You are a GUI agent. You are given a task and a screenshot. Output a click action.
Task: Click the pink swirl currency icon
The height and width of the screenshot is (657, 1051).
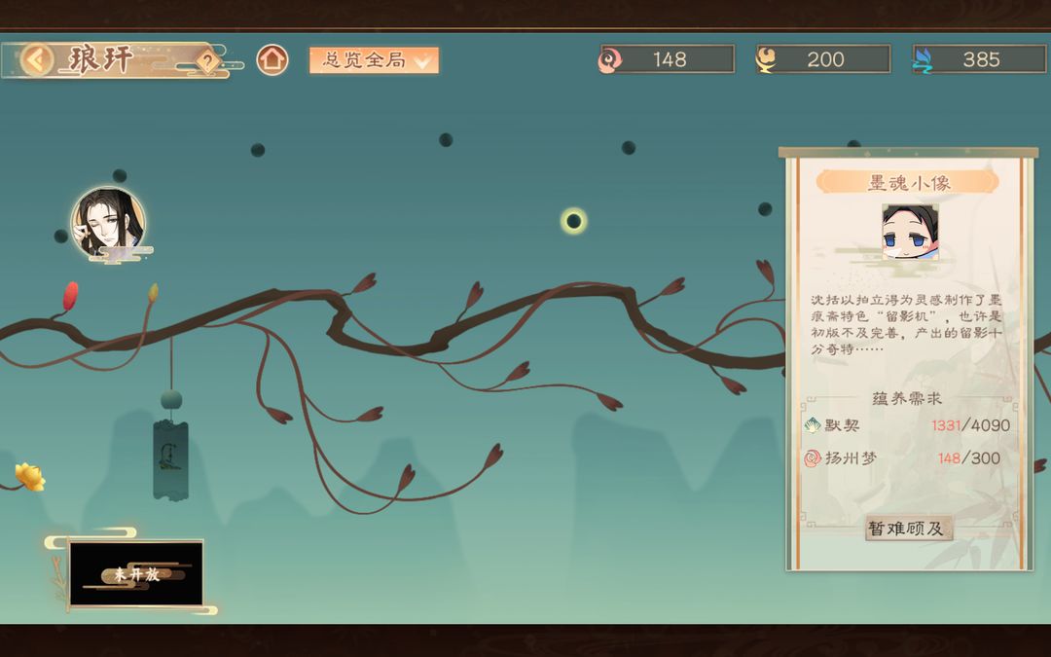coord(609,60)
